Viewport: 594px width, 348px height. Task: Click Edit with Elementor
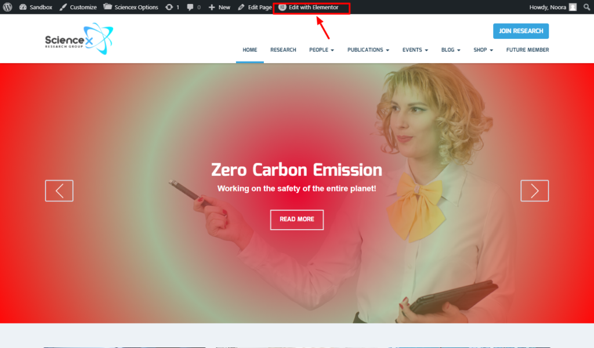(309, 7)
